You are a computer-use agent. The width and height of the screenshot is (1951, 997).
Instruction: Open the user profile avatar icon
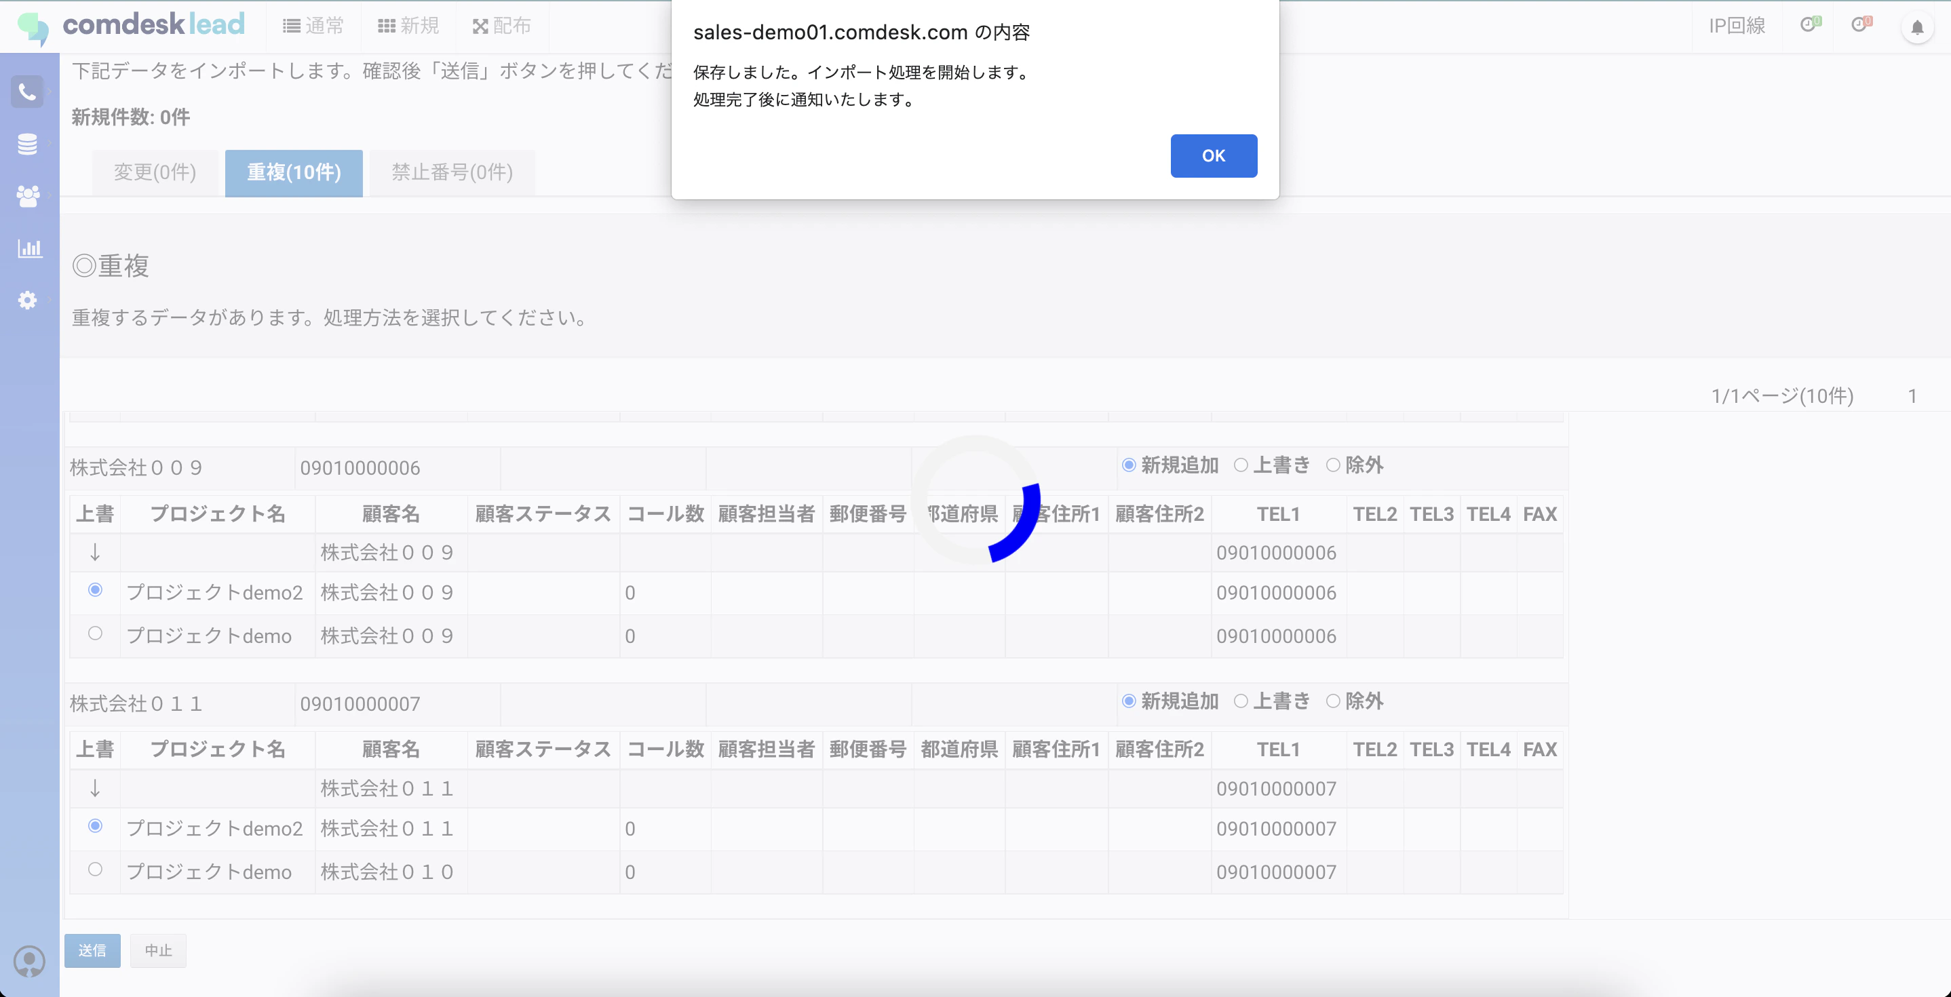(30, 962)
